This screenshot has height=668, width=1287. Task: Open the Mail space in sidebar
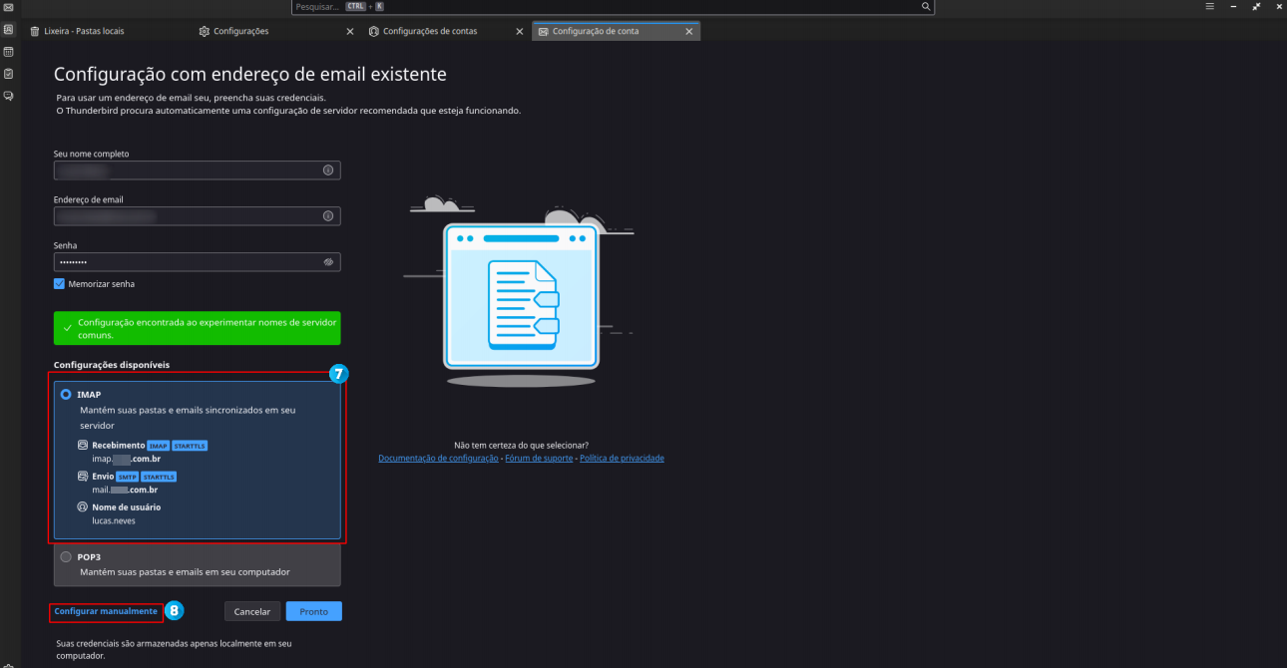8,8
